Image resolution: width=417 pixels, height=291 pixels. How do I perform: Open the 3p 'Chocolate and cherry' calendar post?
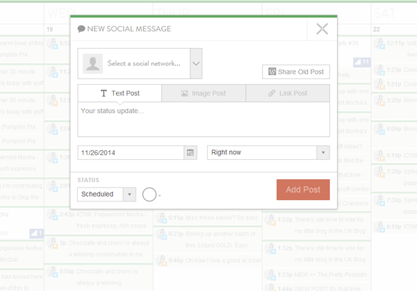coord(99,249)
